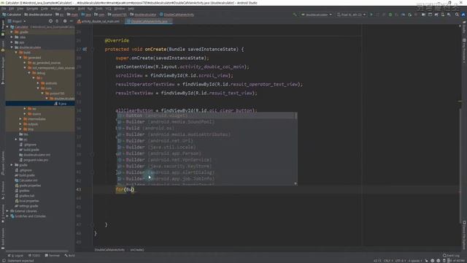
Task: Open the Build tool window tab
Action: (x=70, y=256)
